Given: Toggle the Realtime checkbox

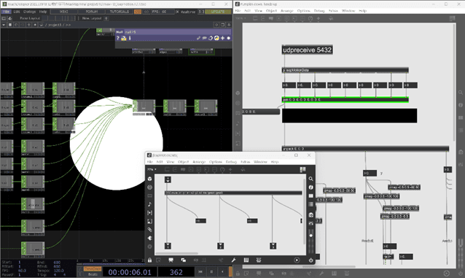Looking at the screenshot, I should (178, 12).
